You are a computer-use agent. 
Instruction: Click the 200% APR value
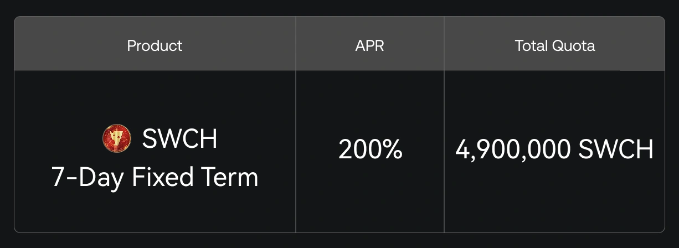coord(370,150)
